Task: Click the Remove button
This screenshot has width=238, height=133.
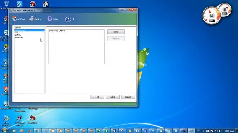Action: point(116,38)
